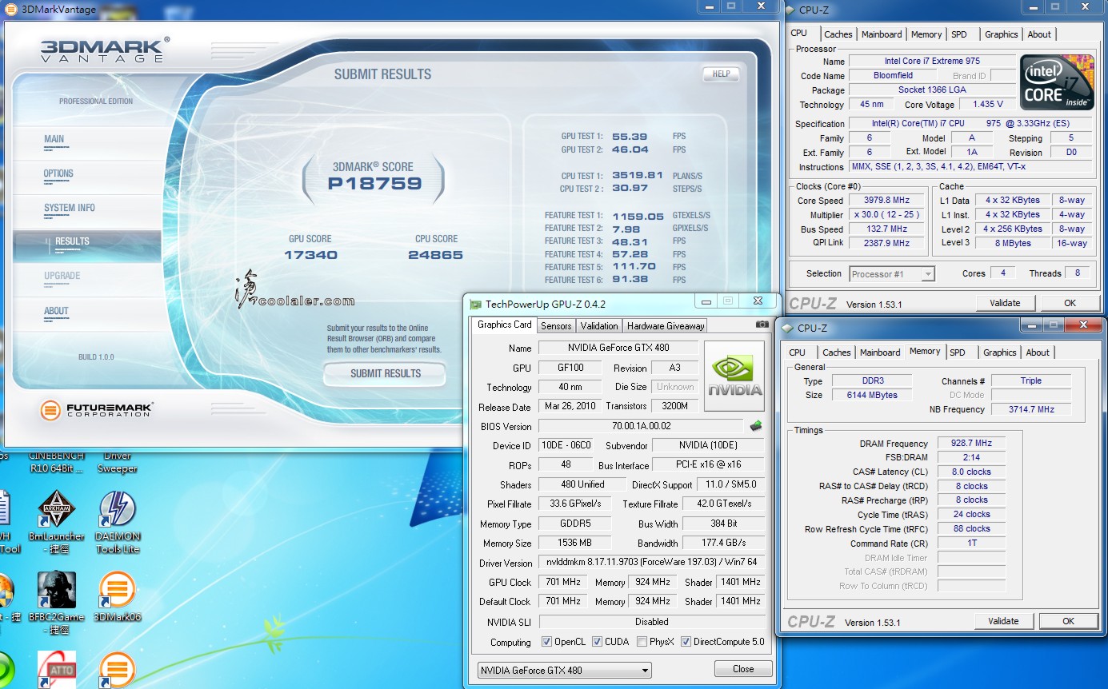
Task: Click the Core Speed 3979.8 MHz value
Action: [x=887, y=201]
